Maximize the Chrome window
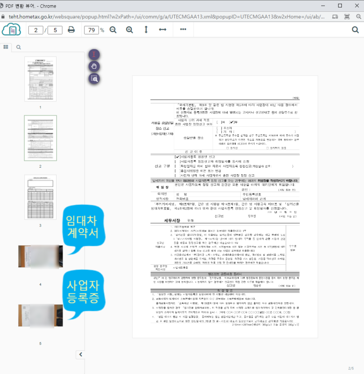Viewport: 364px width, 374px height. [340, 6]
